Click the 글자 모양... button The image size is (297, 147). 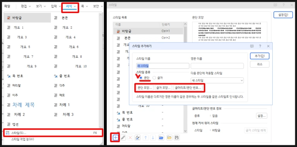[x=164, y=88]
